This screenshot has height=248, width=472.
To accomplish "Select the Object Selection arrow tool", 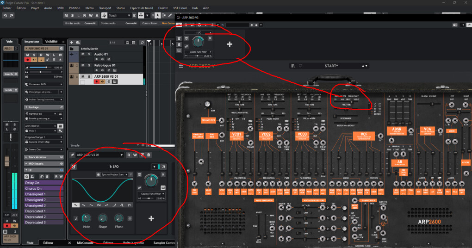I will point(157,15).
